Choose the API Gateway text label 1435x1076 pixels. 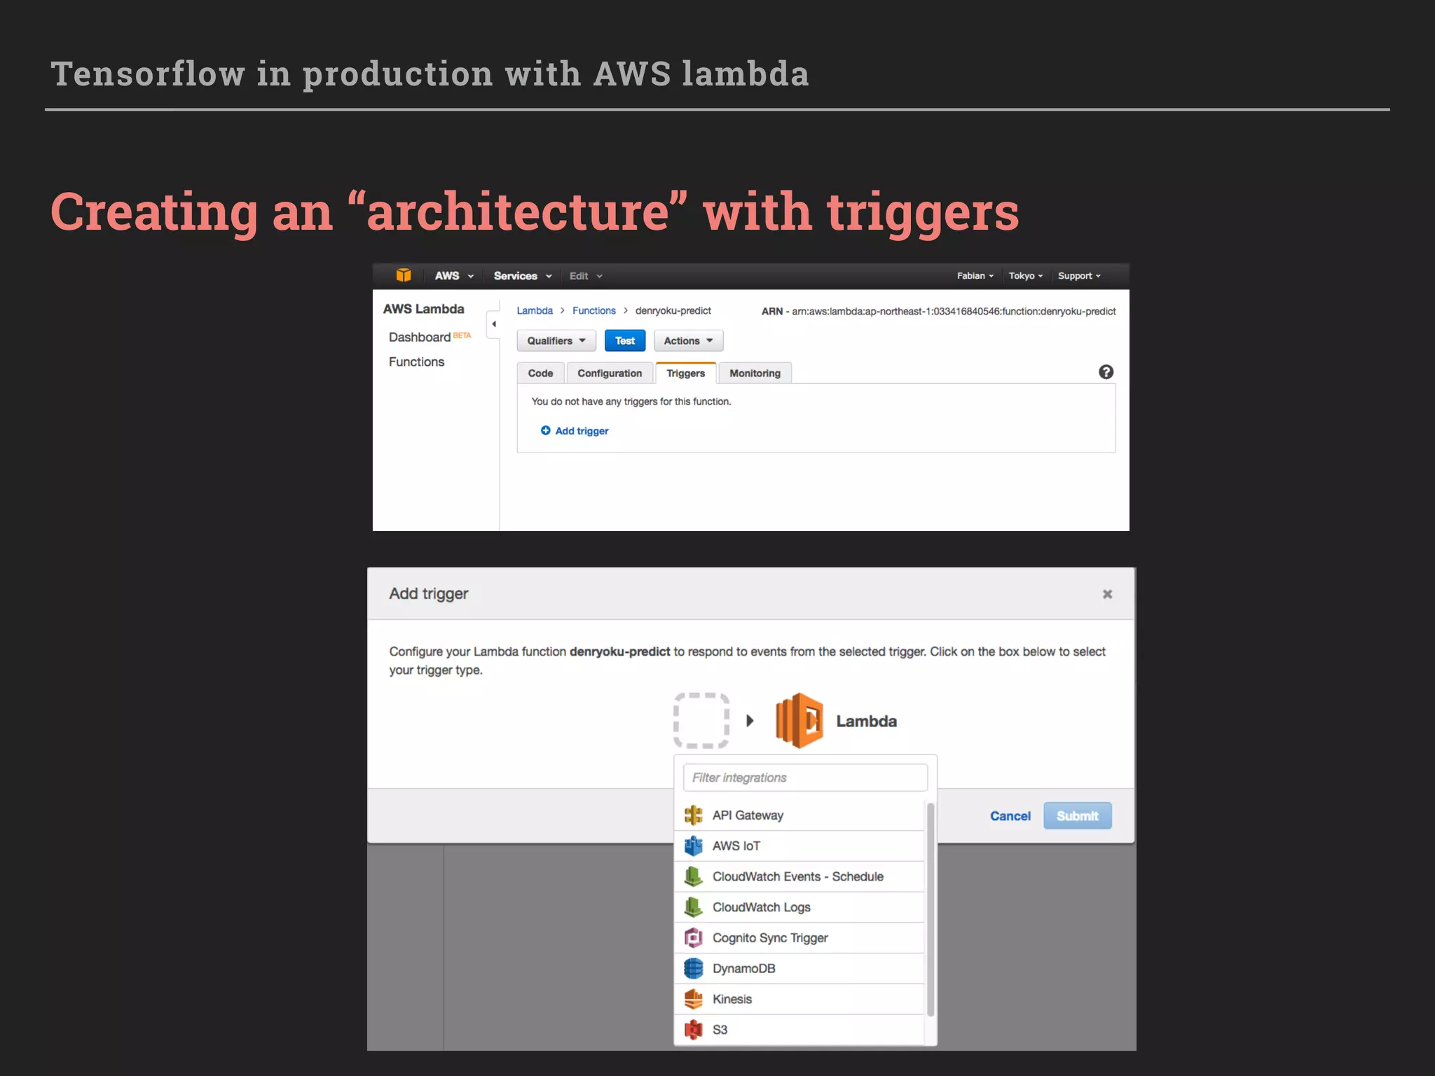(x=748, y=815)
